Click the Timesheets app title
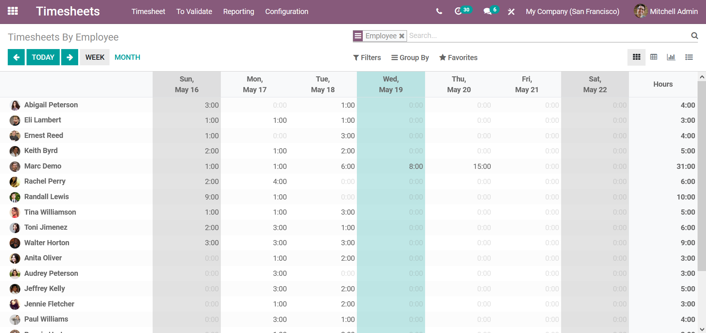706x333 pixels. point(68,11)
